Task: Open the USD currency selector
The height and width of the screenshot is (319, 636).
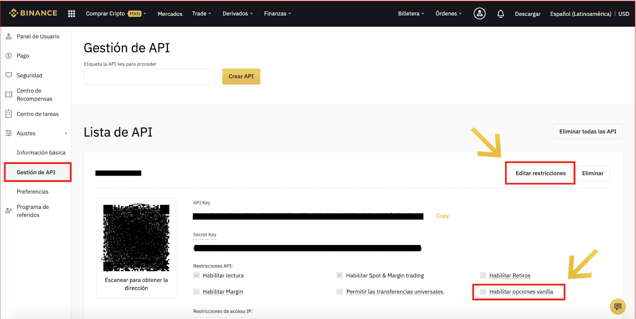Action: click(x=624, y=14)
